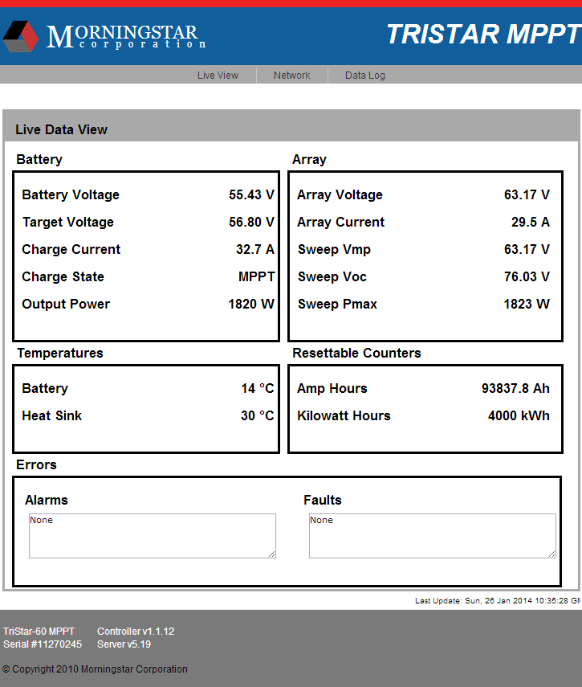
Task: Switch to the Network tab
Action: (x=291, y=76)
